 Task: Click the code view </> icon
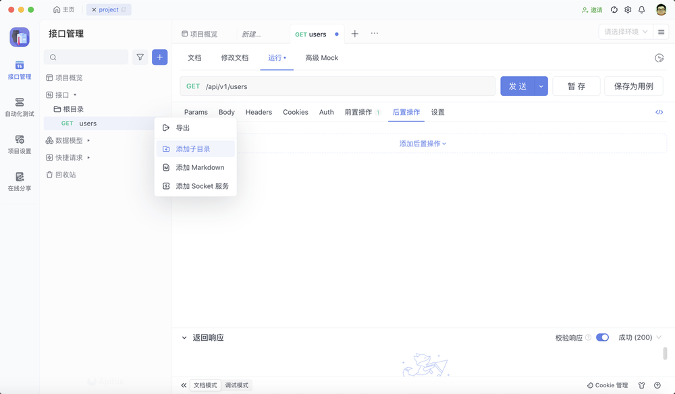tap(659, 112)
